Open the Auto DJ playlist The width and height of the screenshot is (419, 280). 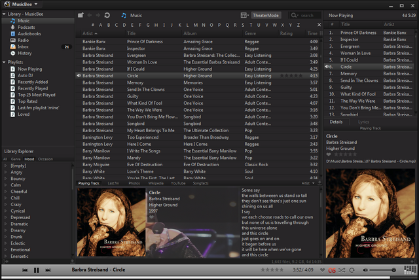pos(25,75)
